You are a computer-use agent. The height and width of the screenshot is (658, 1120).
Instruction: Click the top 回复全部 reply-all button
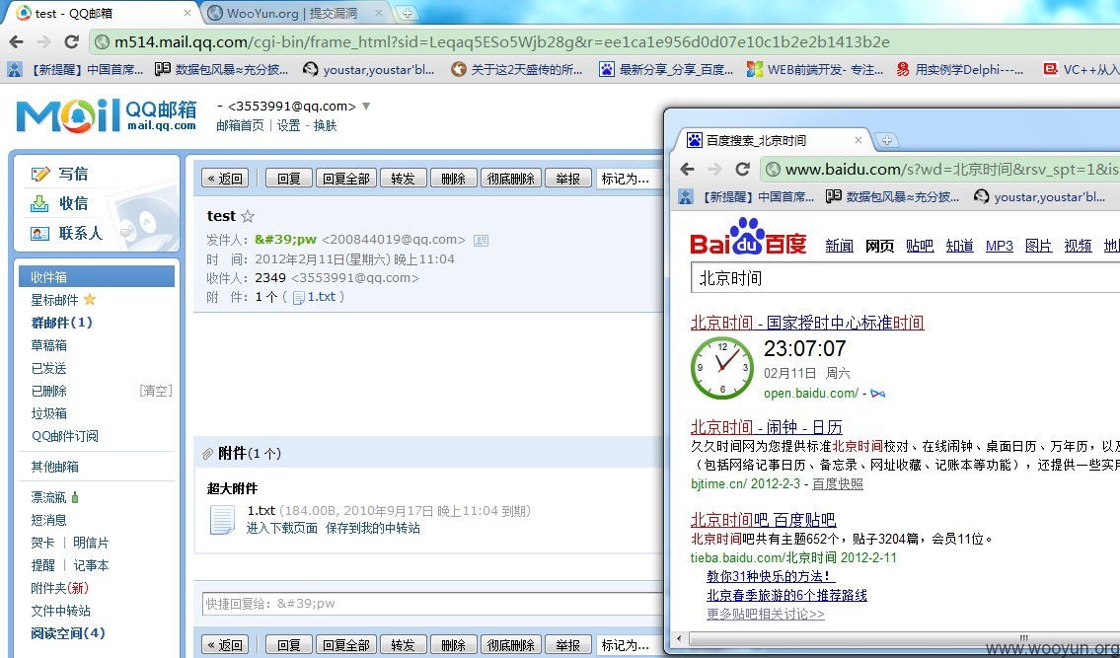[346, 179]
